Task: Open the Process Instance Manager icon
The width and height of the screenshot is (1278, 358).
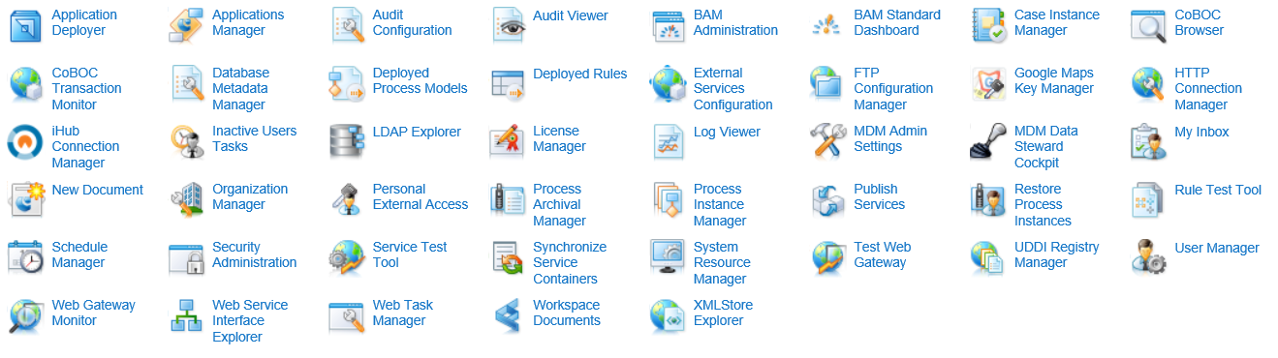Action: [668, 199]
